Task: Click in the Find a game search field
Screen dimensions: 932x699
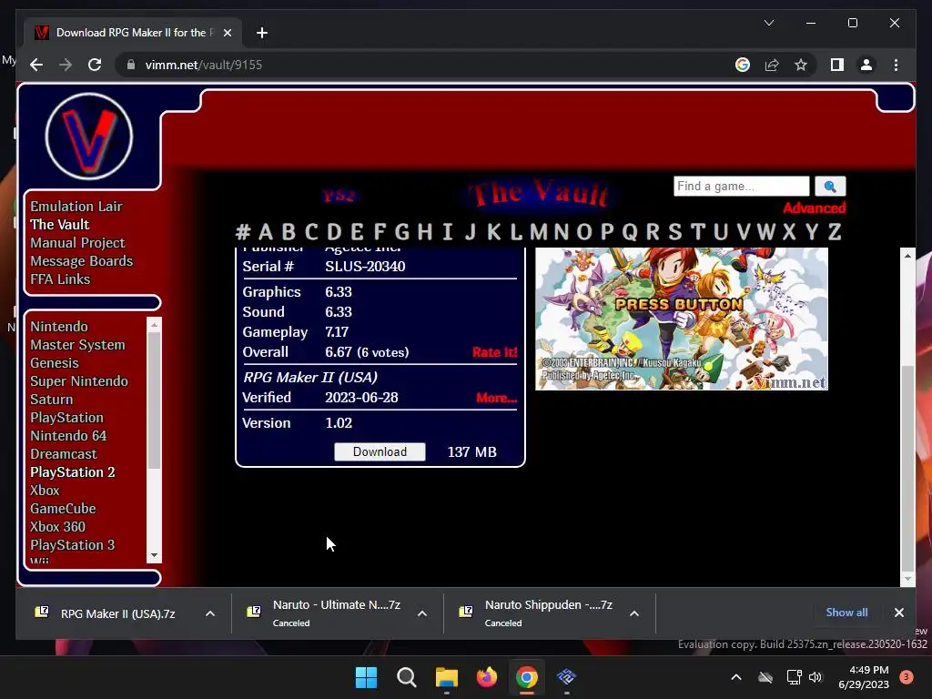Action: pyautogui.click(x=741, y=186)
